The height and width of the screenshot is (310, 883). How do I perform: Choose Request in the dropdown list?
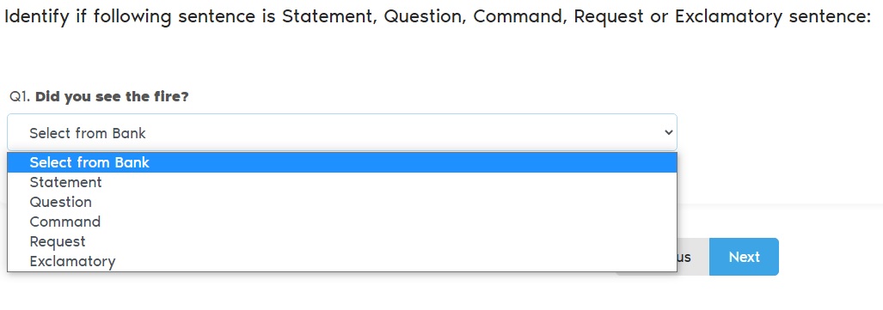(x=342, y=241)
